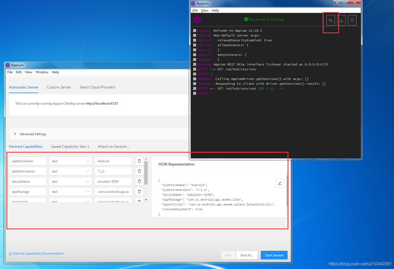Click Appium icon in server window title bar
Viewport: 394px width, 269px height.
point(193,3)
